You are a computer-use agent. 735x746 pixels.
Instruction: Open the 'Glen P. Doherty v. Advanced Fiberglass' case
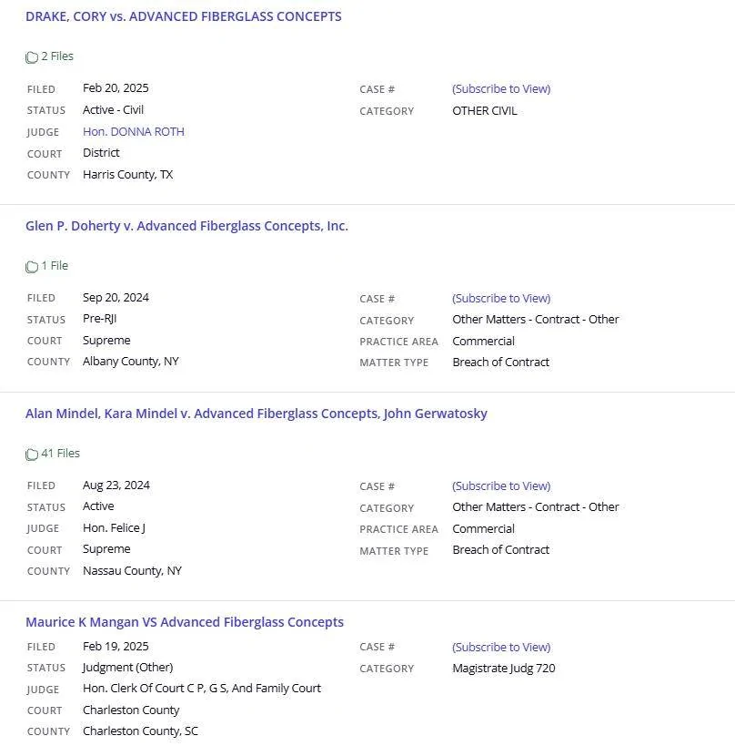pos(186,226)
